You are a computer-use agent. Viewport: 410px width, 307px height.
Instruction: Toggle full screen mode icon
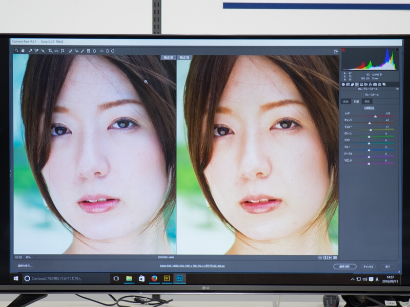(x=336, y=52)
